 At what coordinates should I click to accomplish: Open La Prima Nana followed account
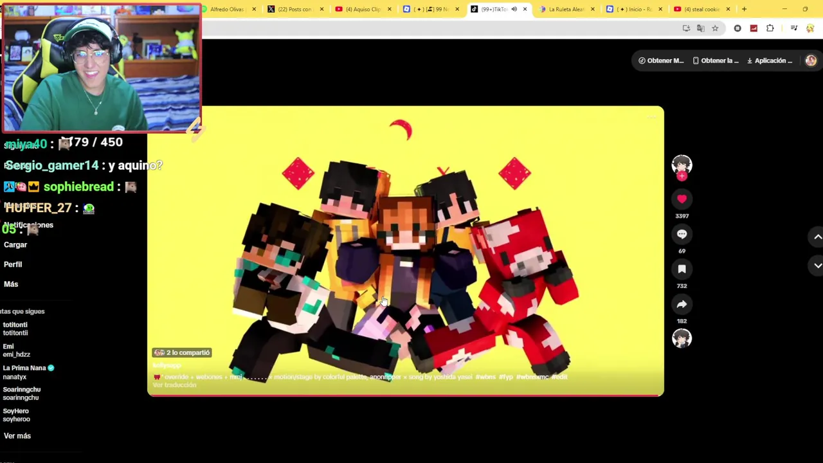tap(28, 372)
